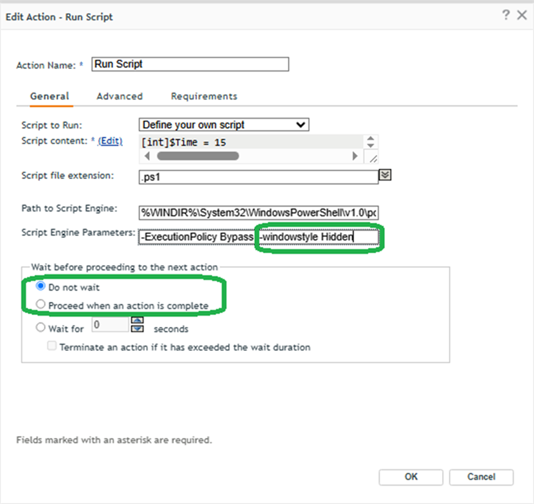Image resolution: width=534 pixels, height=504 pixels.
Task: Select the Do not wait option
Action: point(40,288)
